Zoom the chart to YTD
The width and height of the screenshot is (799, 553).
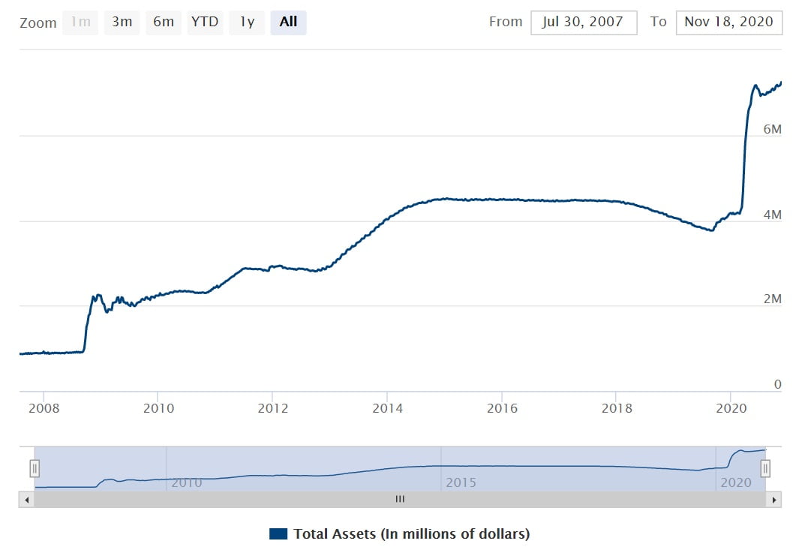pos(205,22)
